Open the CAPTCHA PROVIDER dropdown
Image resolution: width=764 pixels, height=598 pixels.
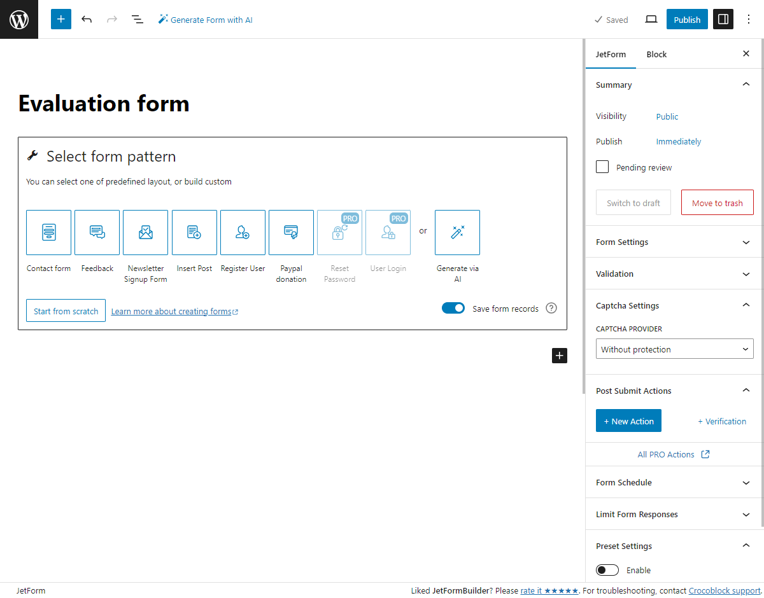674,349
